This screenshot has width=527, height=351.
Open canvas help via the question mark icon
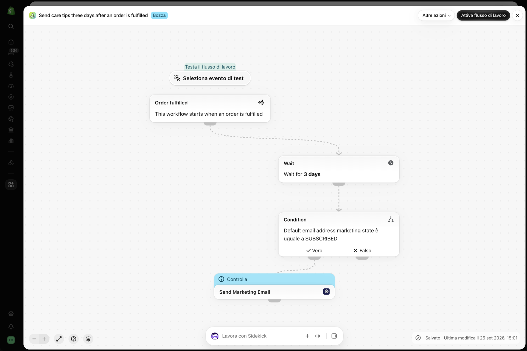point(74,339)
